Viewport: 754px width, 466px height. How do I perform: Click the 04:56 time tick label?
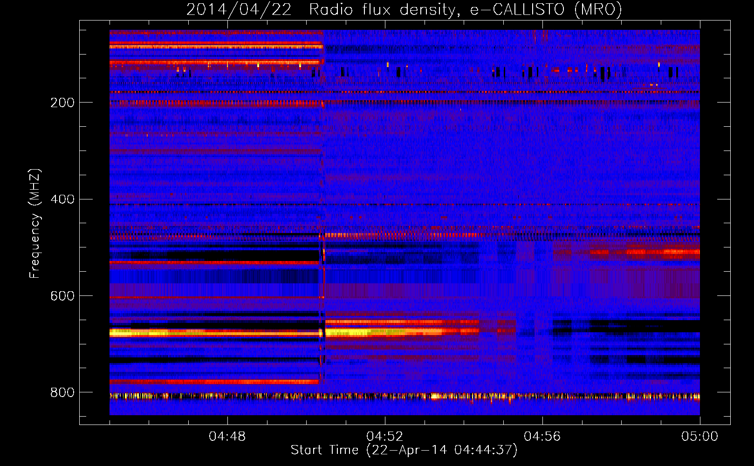(542, 437)
